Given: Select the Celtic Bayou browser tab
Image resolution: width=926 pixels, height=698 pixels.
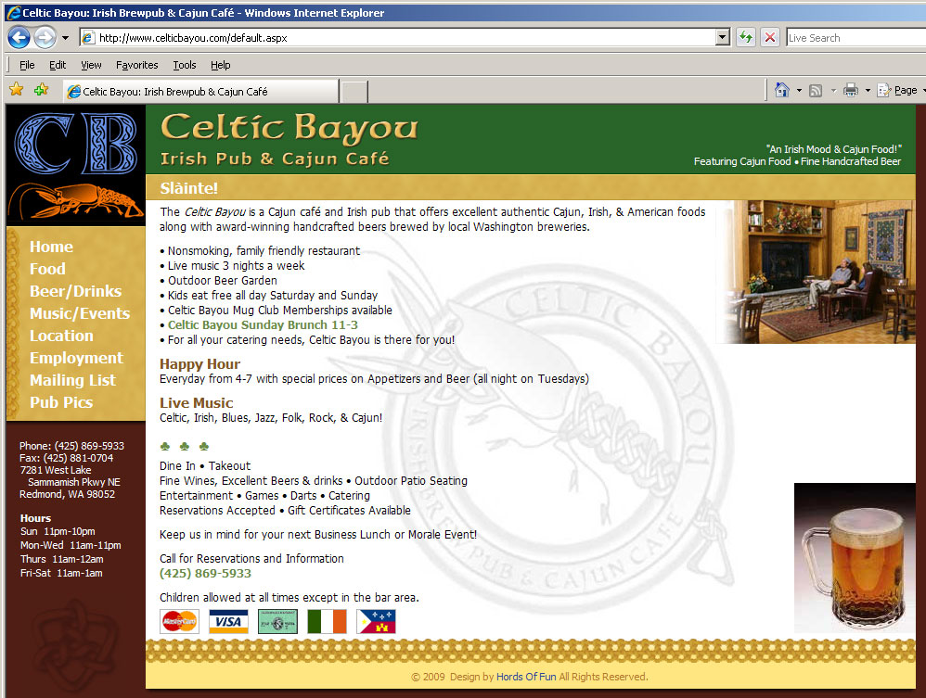Looking at the screenshot, I should 200,92.
